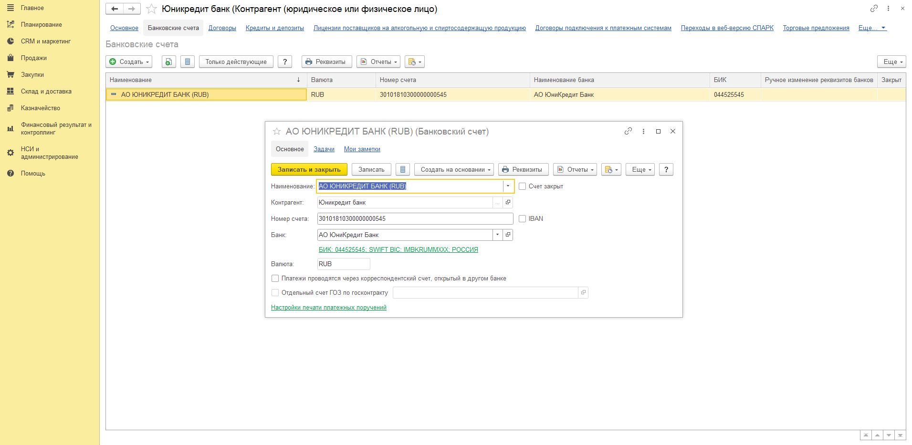Open Помощь help icon
The image size is (912, 445).
pyautogui.click(x=10, y=174)
